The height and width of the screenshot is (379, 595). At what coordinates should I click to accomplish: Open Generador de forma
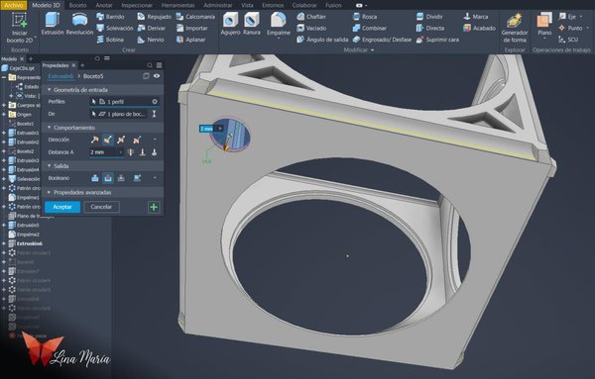(514, 28)
